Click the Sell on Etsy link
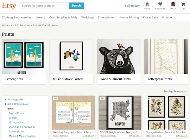The width and height of the screenshot is (190, 139). (132, 6)
